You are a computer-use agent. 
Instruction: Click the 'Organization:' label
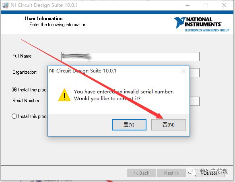coord(25,72)
